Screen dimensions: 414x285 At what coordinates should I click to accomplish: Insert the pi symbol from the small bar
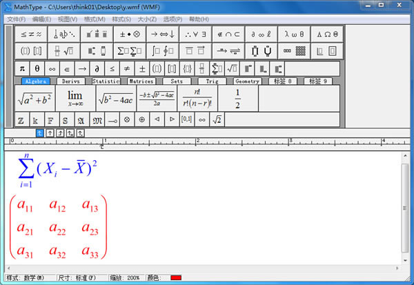click(22, 68)
